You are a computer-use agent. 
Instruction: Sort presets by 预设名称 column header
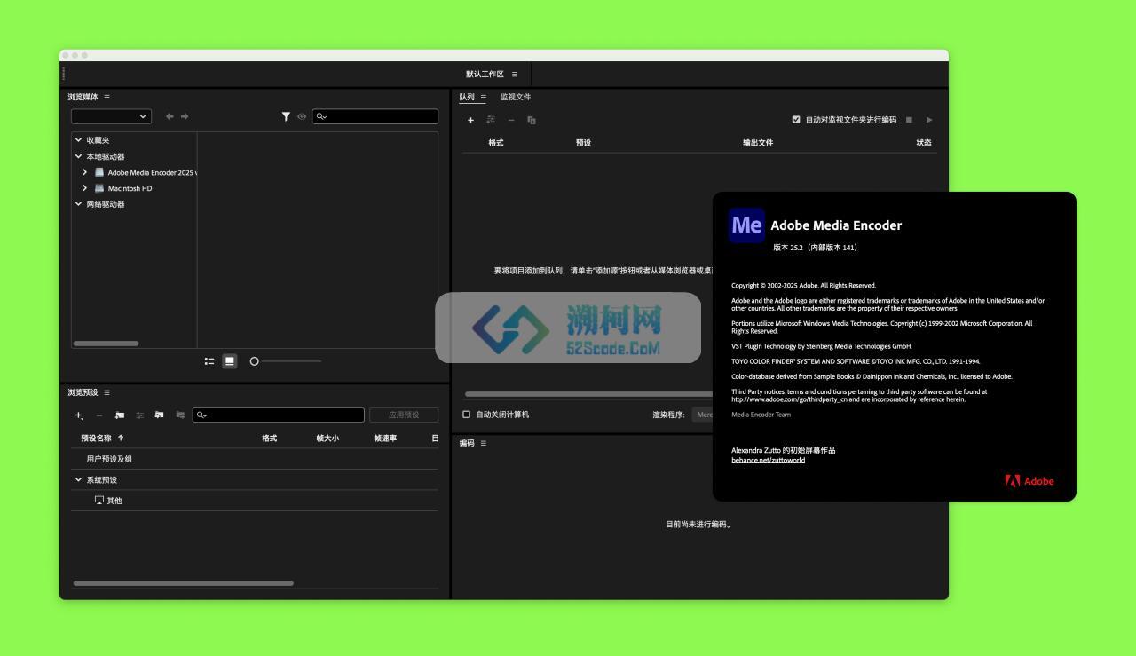click(x=98, y=438)
